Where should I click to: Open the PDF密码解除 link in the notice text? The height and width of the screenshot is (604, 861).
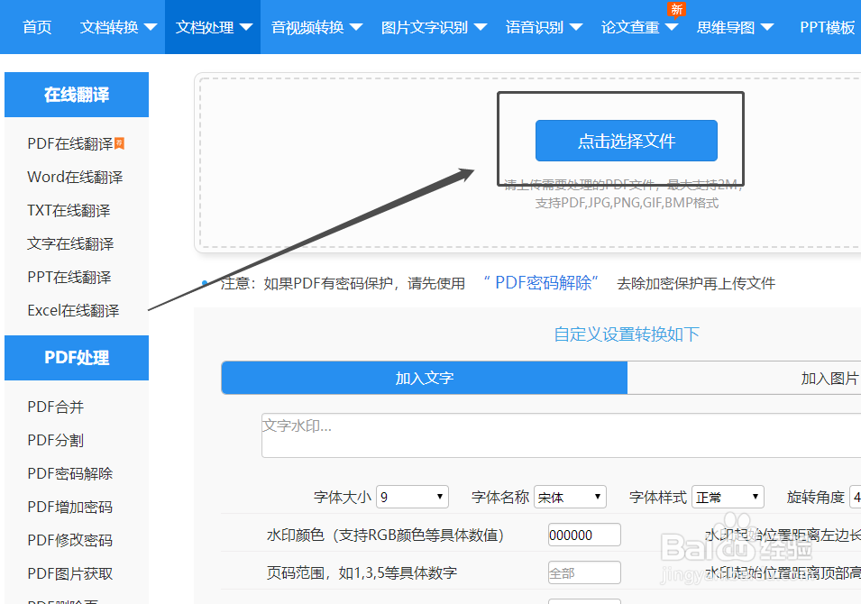coord(543,283)
